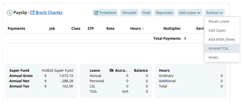Screen dimensions: 243x106
Task: Click the Multiplier column header
Action: (172, 28)
